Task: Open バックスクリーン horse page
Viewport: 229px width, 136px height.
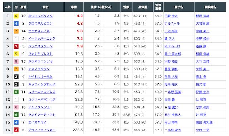Action: point(40,46)
